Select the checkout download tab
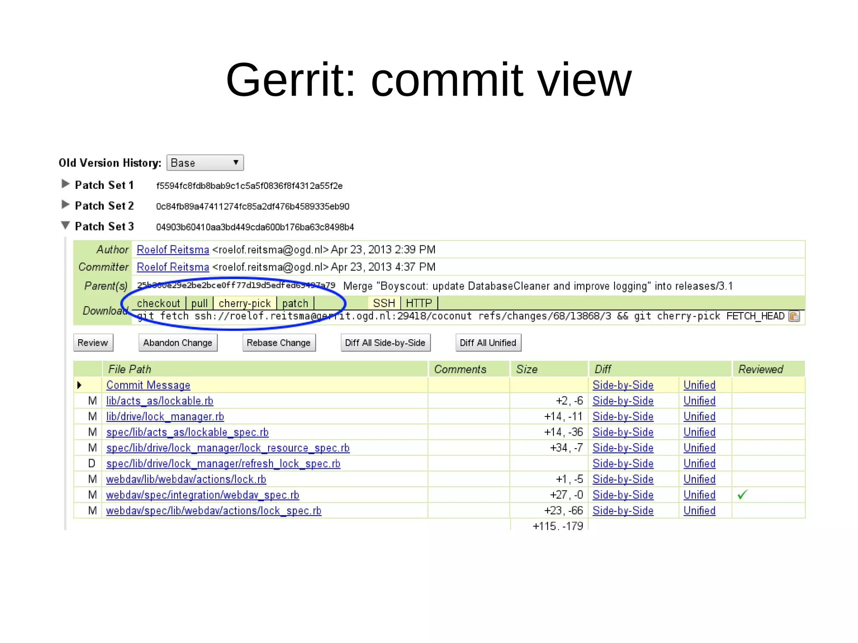Screen dimensions: 858x643 pos(158,303)
